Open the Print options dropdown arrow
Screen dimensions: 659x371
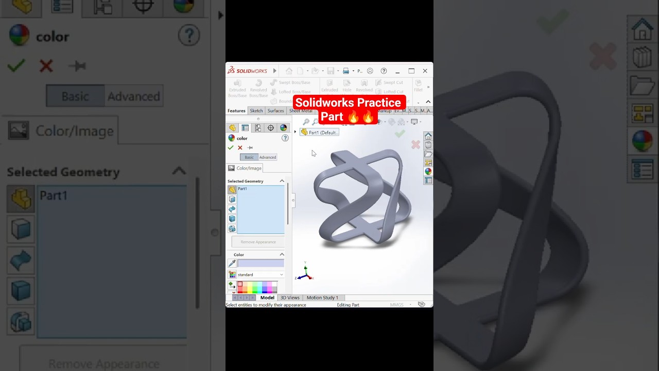click(353, 71)
